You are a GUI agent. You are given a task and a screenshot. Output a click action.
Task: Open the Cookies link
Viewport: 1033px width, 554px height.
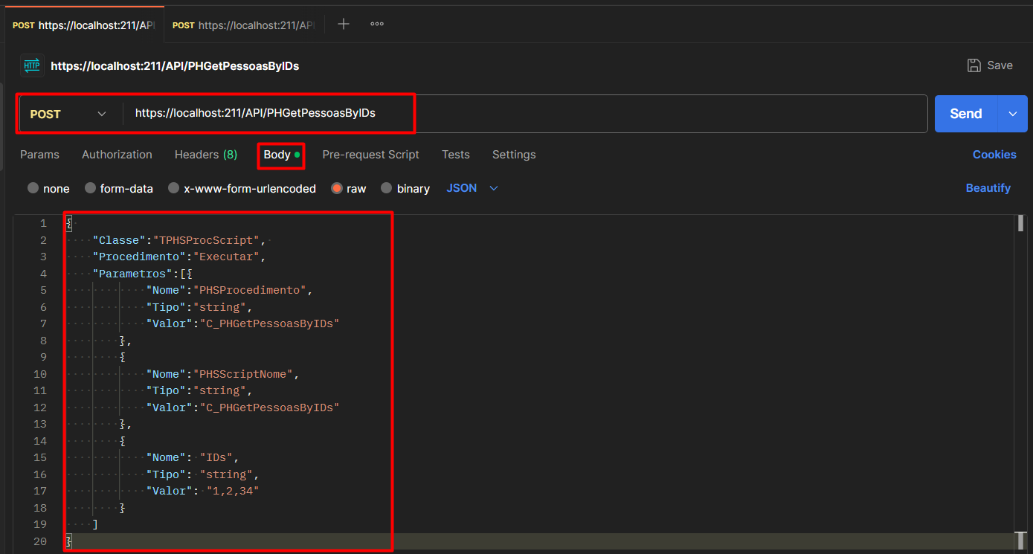tap(994, 155)
